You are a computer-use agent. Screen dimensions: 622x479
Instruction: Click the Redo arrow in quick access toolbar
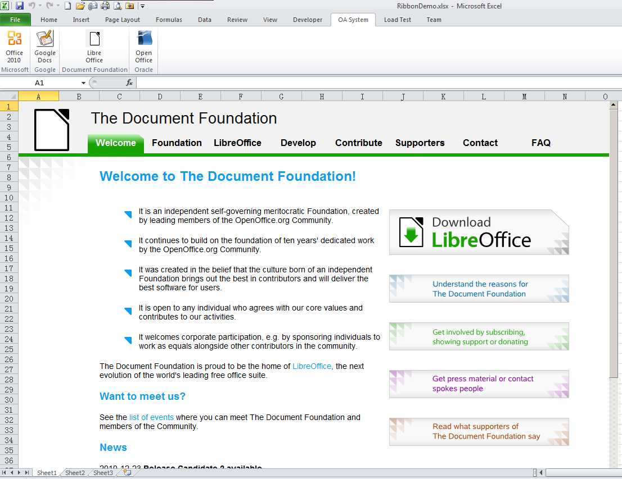49,6
